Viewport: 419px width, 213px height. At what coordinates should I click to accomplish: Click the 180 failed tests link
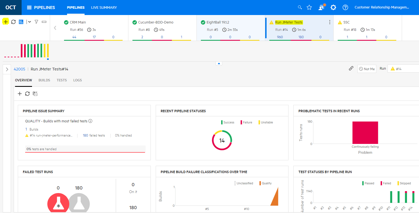click(x=85, y=135)
